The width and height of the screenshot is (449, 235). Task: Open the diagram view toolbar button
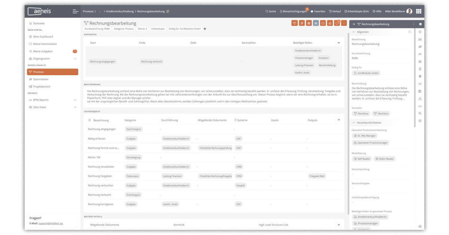(x=294, y=23)
